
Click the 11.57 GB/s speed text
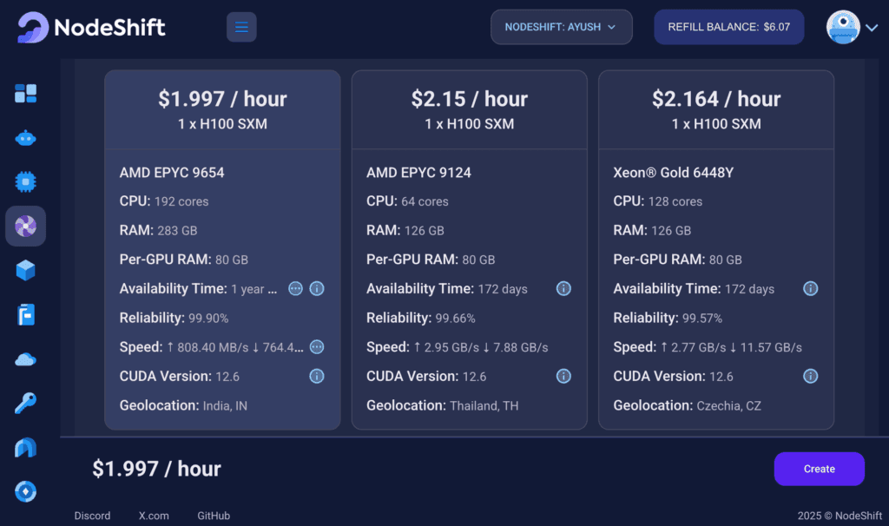point(771,347)
